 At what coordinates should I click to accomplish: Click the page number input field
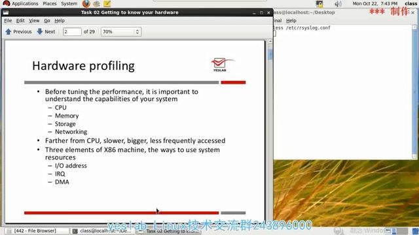(x=72, y=32)
